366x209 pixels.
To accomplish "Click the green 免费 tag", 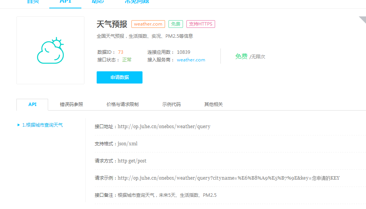I will point(176,24).
